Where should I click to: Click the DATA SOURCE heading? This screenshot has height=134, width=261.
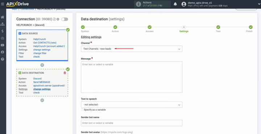point(30,34)
